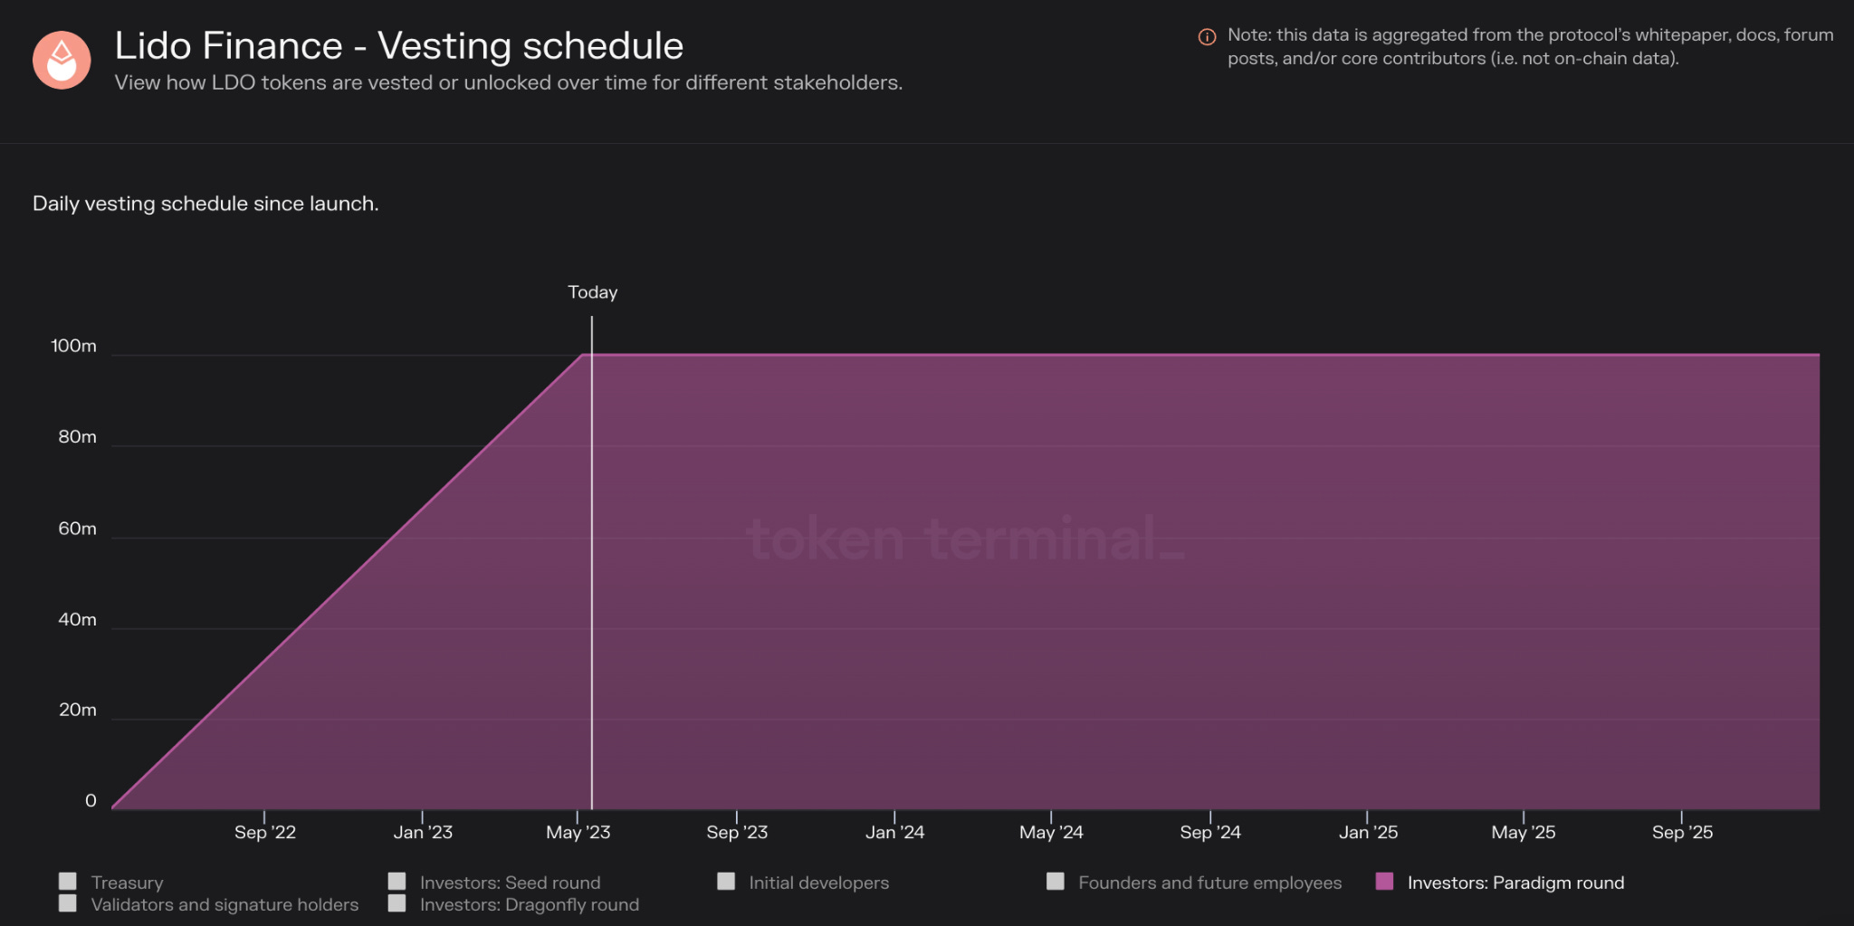The height and width of the screenshot is (926, 1854).
Task: Click the token terminal watermark
Action: [966, 539]
